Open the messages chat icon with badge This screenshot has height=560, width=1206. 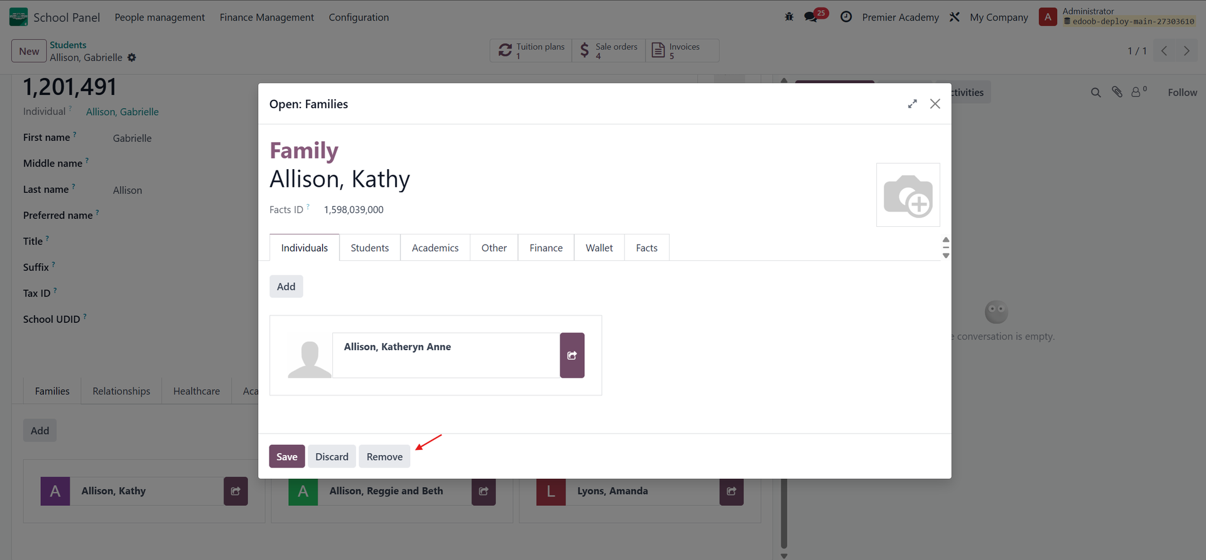[x=811, y=17]
